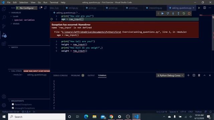
Task: Expand special variables node
Action: [13, 20]
